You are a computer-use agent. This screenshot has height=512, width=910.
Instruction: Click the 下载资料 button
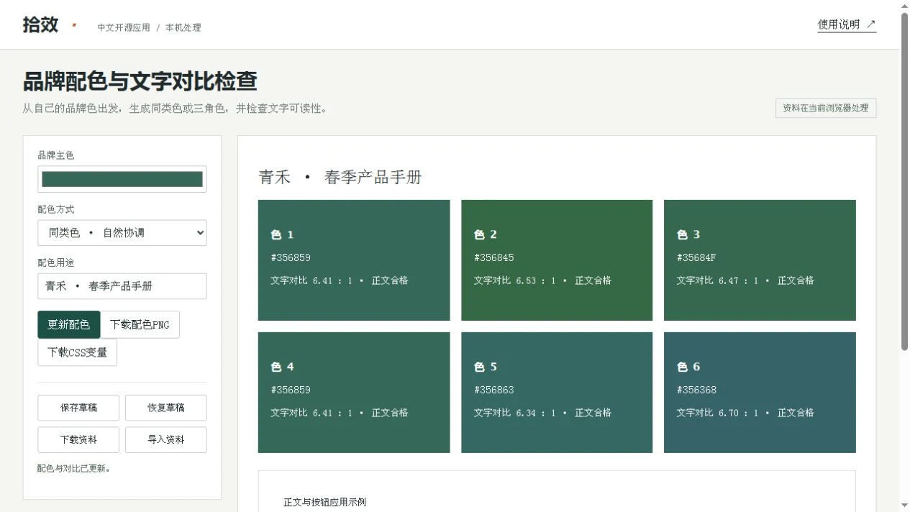tap(78, 440)
